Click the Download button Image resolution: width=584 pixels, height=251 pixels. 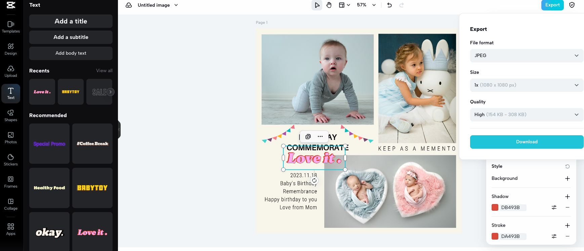527,142
